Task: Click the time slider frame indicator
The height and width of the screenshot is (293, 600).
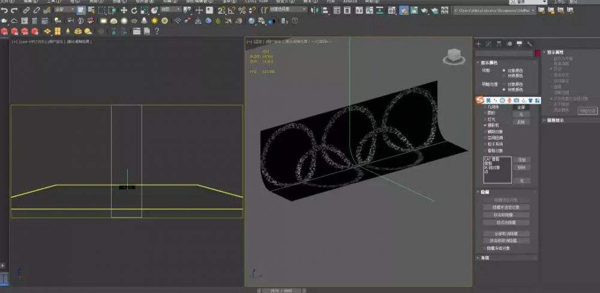Action: [x=281, y=291]
